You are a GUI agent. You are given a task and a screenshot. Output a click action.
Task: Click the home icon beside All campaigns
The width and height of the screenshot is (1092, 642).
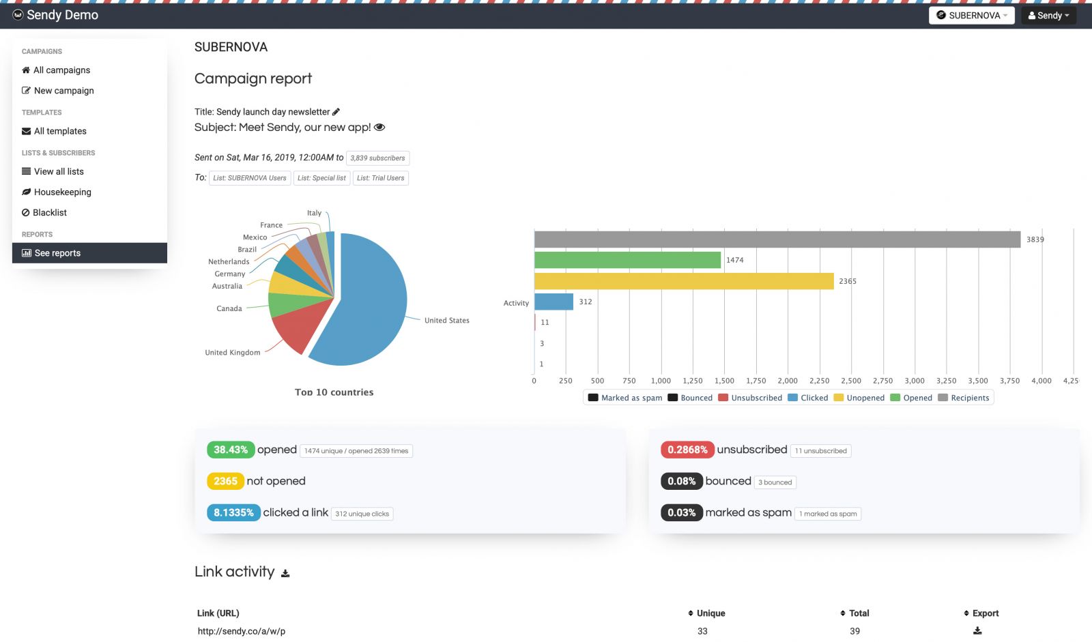click(x=26, y=70)
